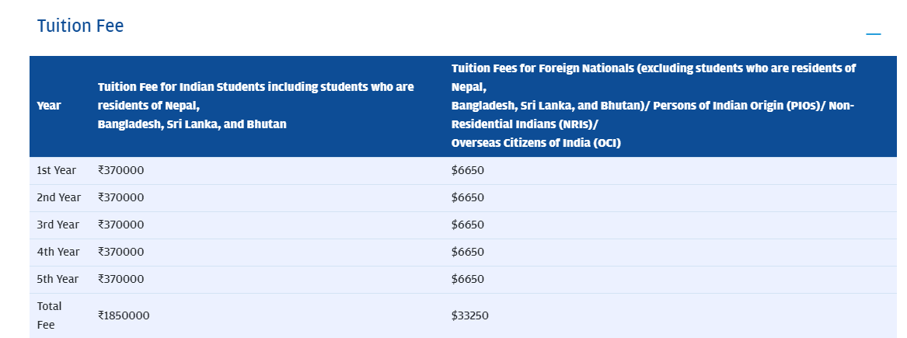
Task: Select the 1st Year rupee fee amount
Action: tap(121, 170)
